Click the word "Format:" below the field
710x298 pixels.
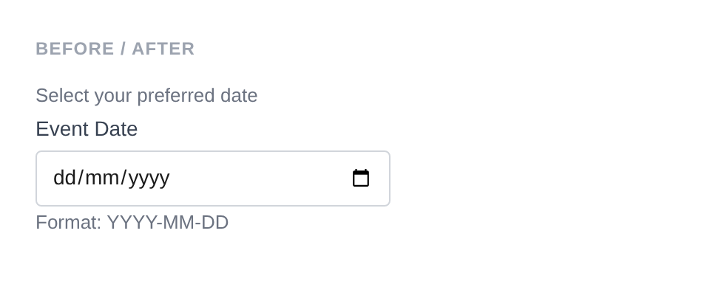point(68,222)
